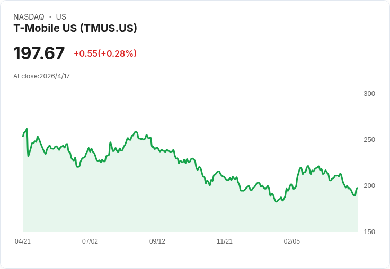Select the 04/21 date on x-axis
Viewport: 390px width, 269px height.
point(23,241)
